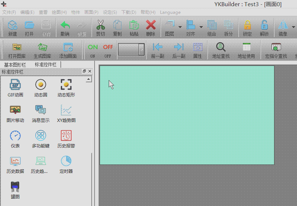Click the GIF动画 control icon
297x206 pixels.
point(15,85)
